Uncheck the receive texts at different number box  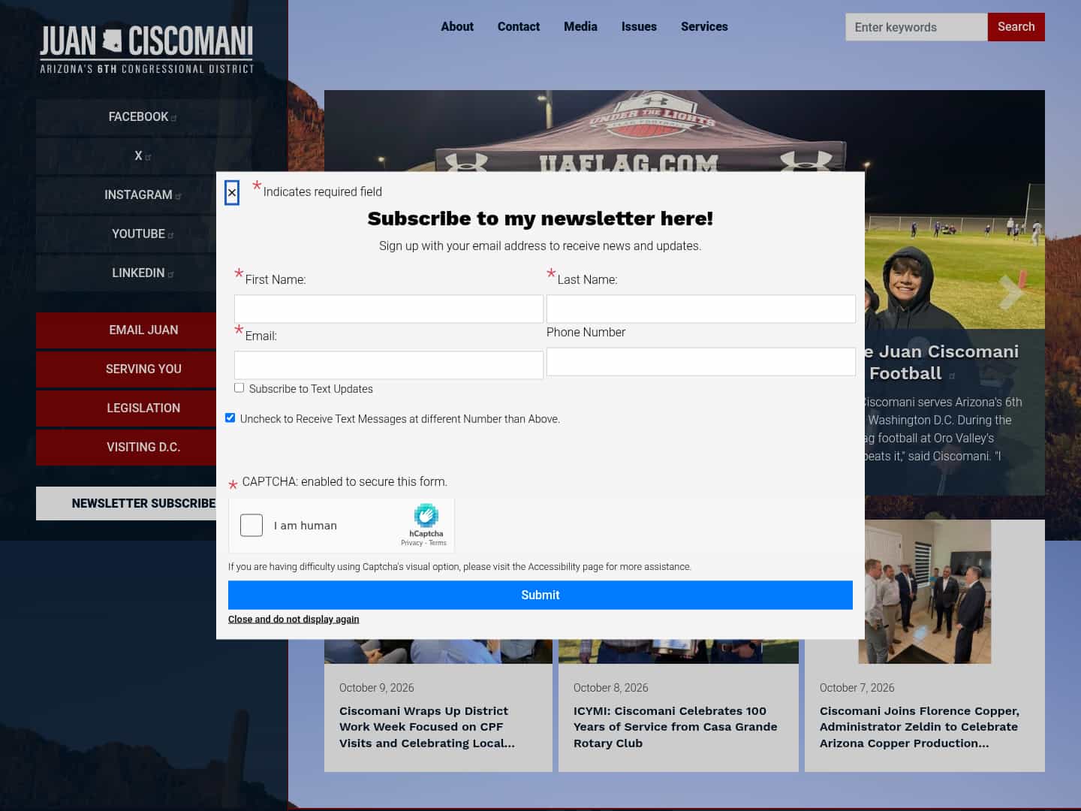[230, 418]
